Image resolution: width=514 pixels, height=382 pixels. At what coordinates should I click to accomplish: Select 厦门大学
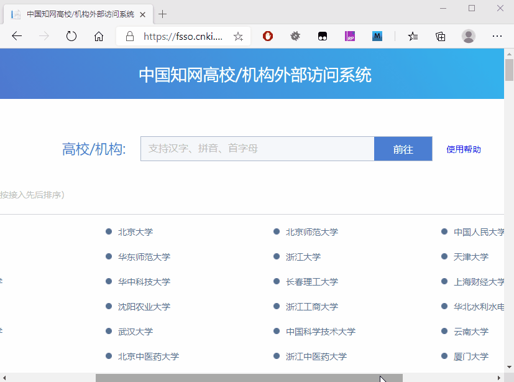[471, 356]
